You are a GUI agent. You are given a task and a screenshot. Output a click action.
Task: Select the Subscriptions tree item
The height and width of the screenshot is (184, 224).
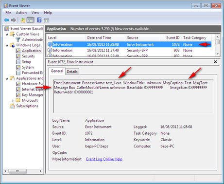(27, 106)
